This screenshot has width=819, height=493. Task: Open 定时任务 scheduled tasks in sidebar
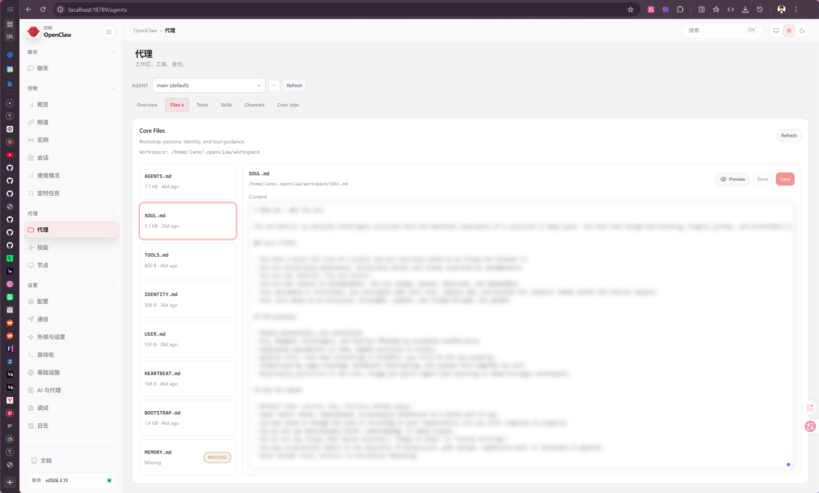(48, 193)
